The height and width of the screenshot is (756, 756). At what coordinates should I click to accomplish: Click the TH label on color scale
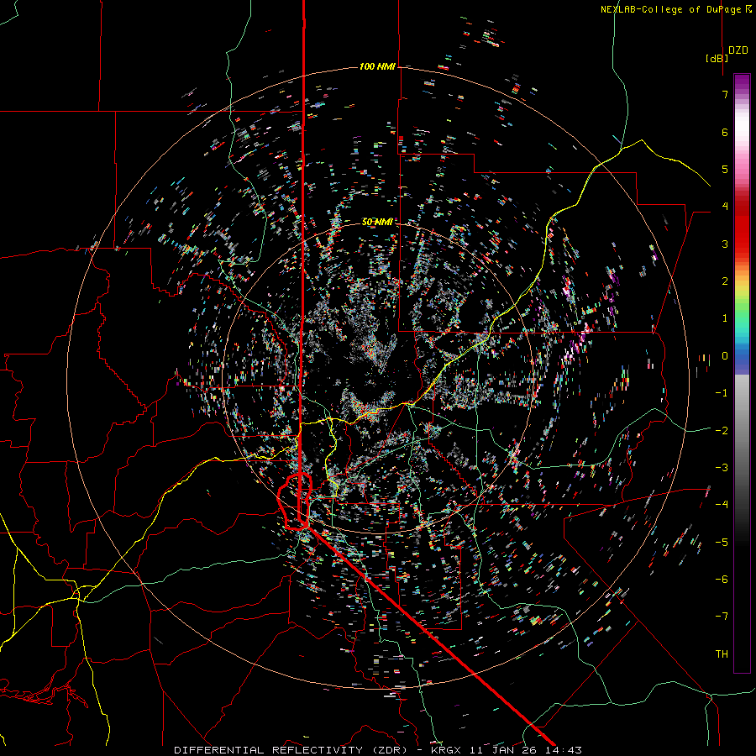click(x=722, y=654)
